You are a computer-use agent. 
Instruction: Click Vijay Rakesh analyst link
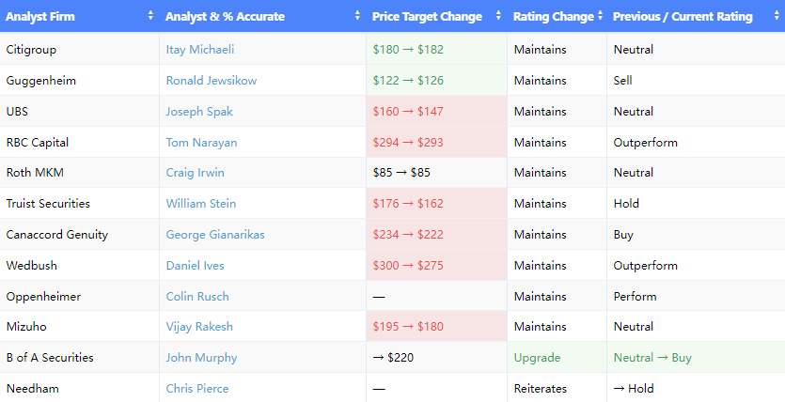coord(199,327)
